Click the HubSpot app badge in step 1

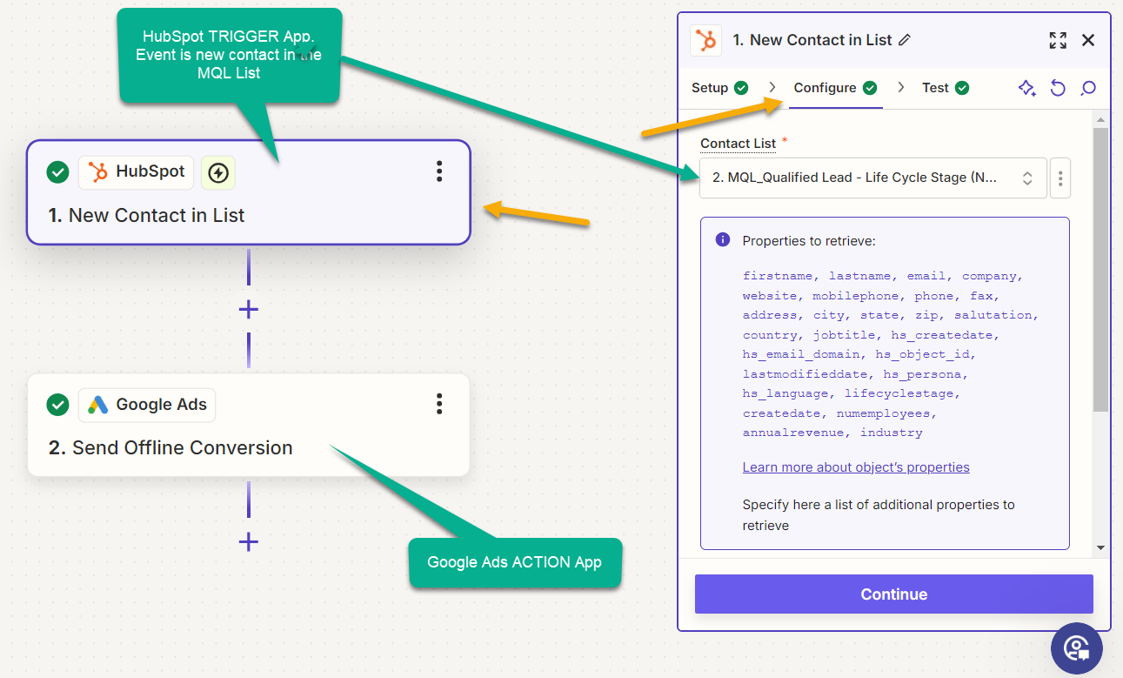click(x=137, y=171)
